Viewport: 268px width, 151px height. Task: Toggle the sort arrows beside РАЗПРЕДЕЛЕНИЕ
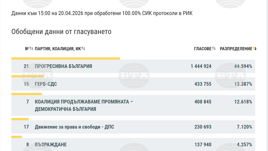pos(255,49)
